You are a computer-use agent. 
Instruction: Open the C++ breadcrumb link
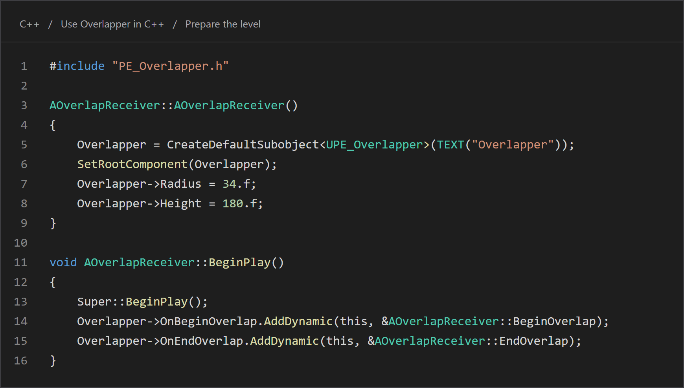click(x=29, y=24)
